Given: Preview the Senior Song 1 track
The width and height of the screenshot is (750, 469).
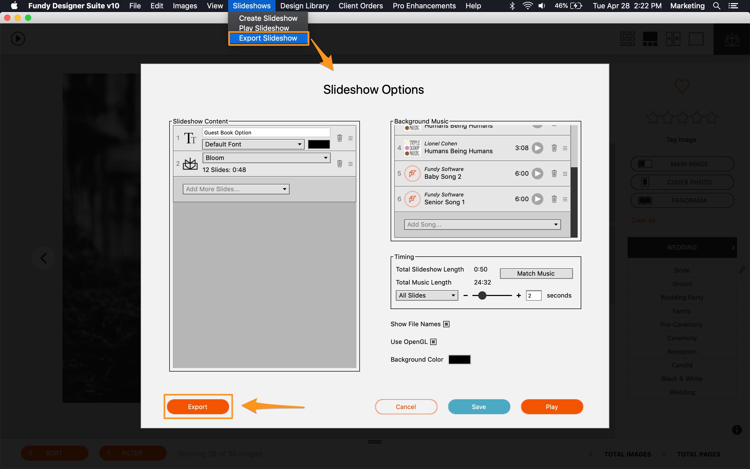Looking at the screenshot, I should [x=537, y=199].
